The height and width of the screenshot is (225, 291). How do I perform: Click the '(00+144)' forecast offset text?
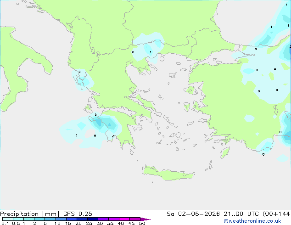coord(277,214)
